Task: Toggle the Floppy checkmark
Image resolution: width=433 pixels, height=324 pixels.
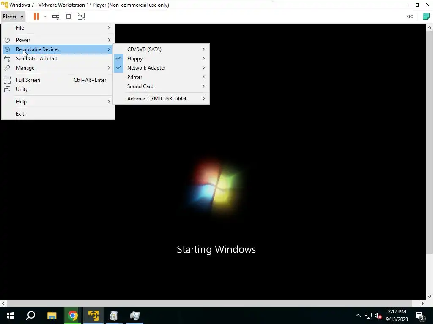Action: [x=118, y=59]
